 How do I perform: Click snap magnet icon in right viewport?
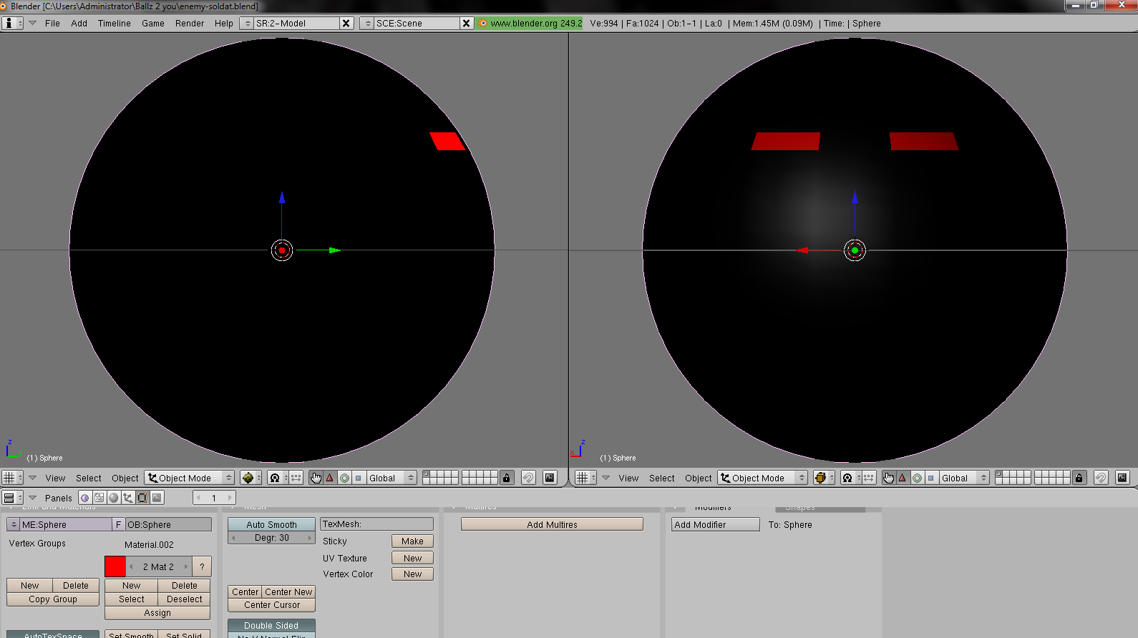[1101, 478]
